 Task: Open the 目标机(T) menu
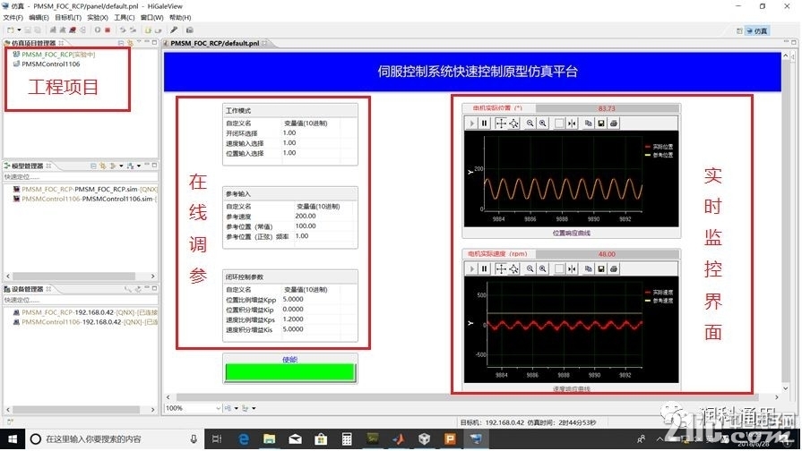click(68, 17)
